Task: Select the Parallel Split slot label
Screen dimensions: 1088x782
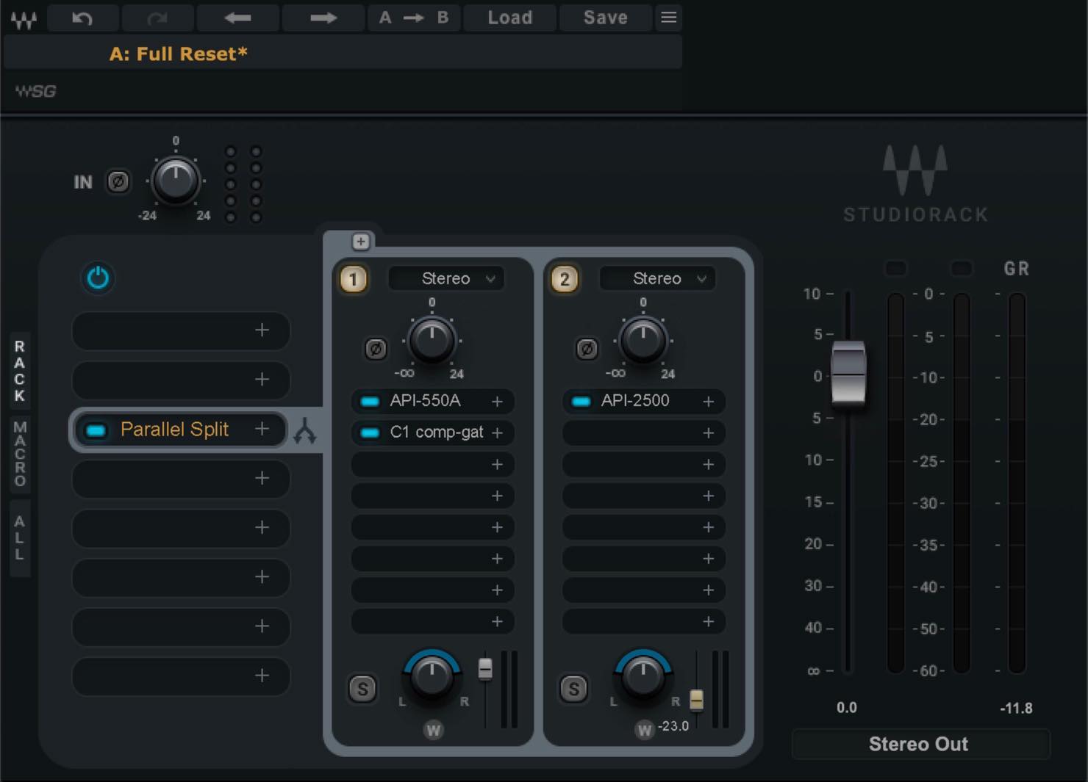Action: tap(174, 430)
